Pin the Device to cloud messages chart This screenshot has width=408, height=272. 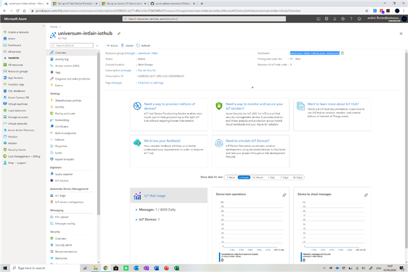[x=366, y=195]
